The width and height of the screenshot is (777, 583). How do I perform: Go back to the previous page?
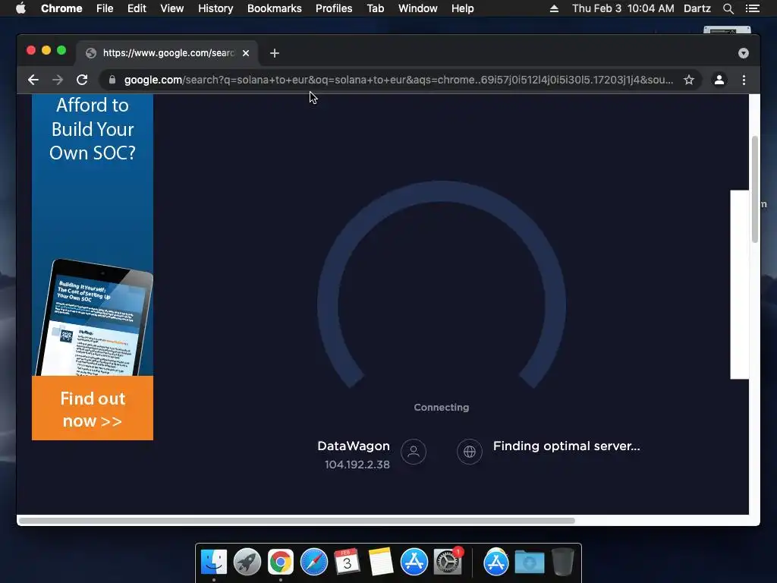point(33,80)
